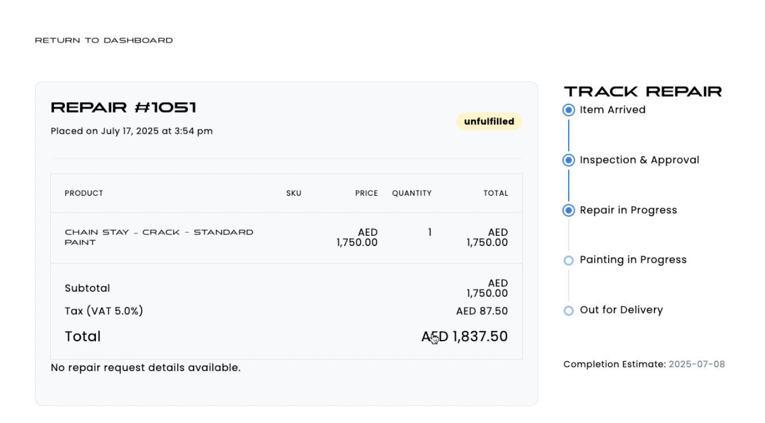Click the Painting in Progress hollow circle

569,260
